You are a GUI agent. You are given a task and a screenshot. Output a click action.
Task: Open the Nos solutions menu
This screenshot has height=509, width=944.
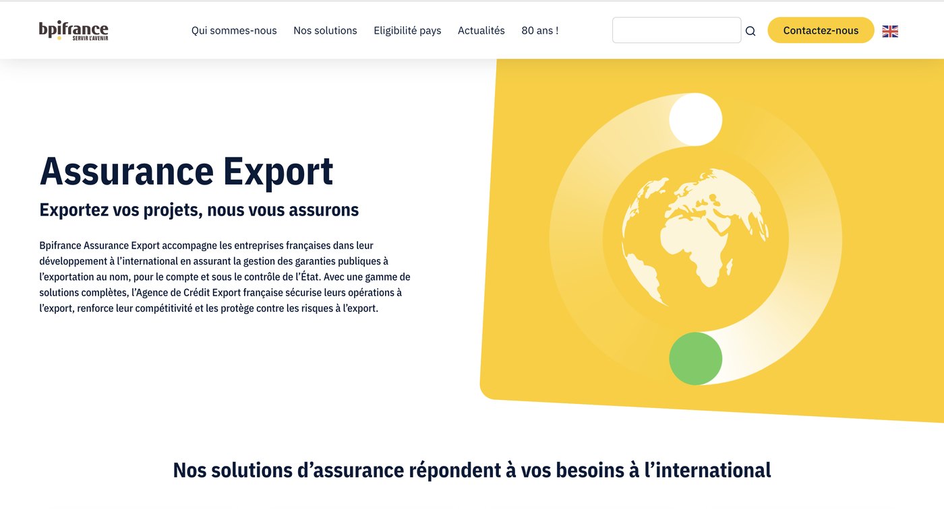(x=325, y=30)
